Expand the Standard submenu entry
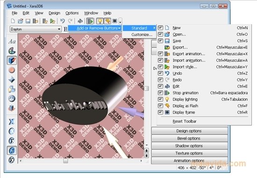 coord(139,28)
